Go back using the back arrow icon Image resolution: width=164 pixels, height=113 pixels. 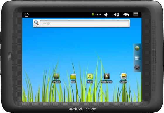pyautogui.click(x=126, y=15)
